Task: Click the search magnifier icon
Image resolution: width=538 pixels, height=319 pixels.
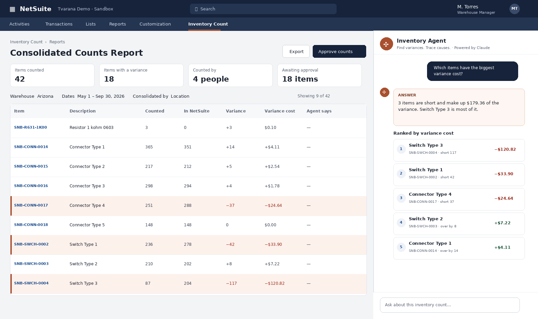Action: point(196,9)
